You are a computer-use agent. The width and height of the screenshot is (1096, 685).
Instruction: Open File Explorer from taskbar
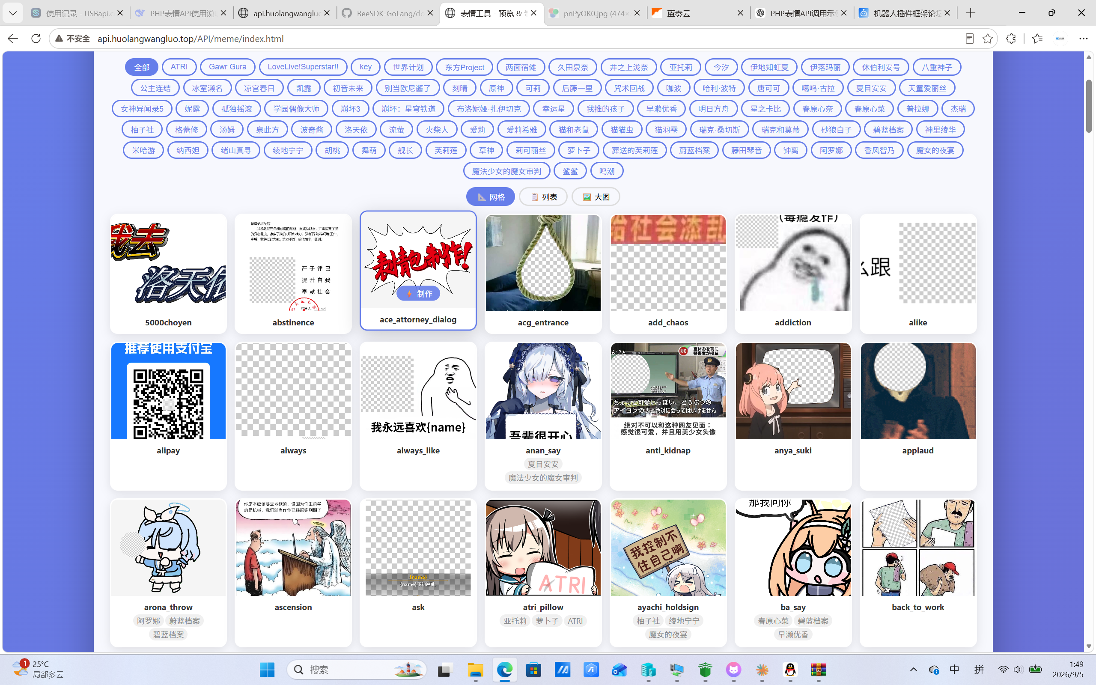coord(476,670)
